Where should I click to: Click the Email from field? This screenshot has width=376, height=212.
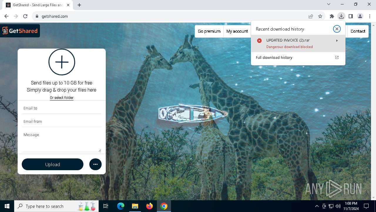click(x=62, y=121)
